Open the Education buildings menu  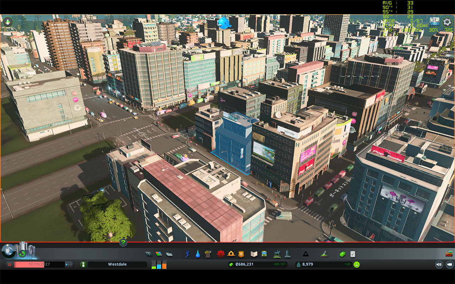(x=254, y=254)
